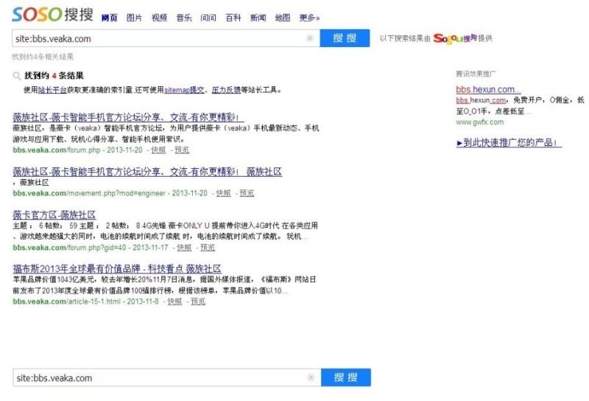Expand the 更多 menu
589x401 pixels.
point(309,18)
